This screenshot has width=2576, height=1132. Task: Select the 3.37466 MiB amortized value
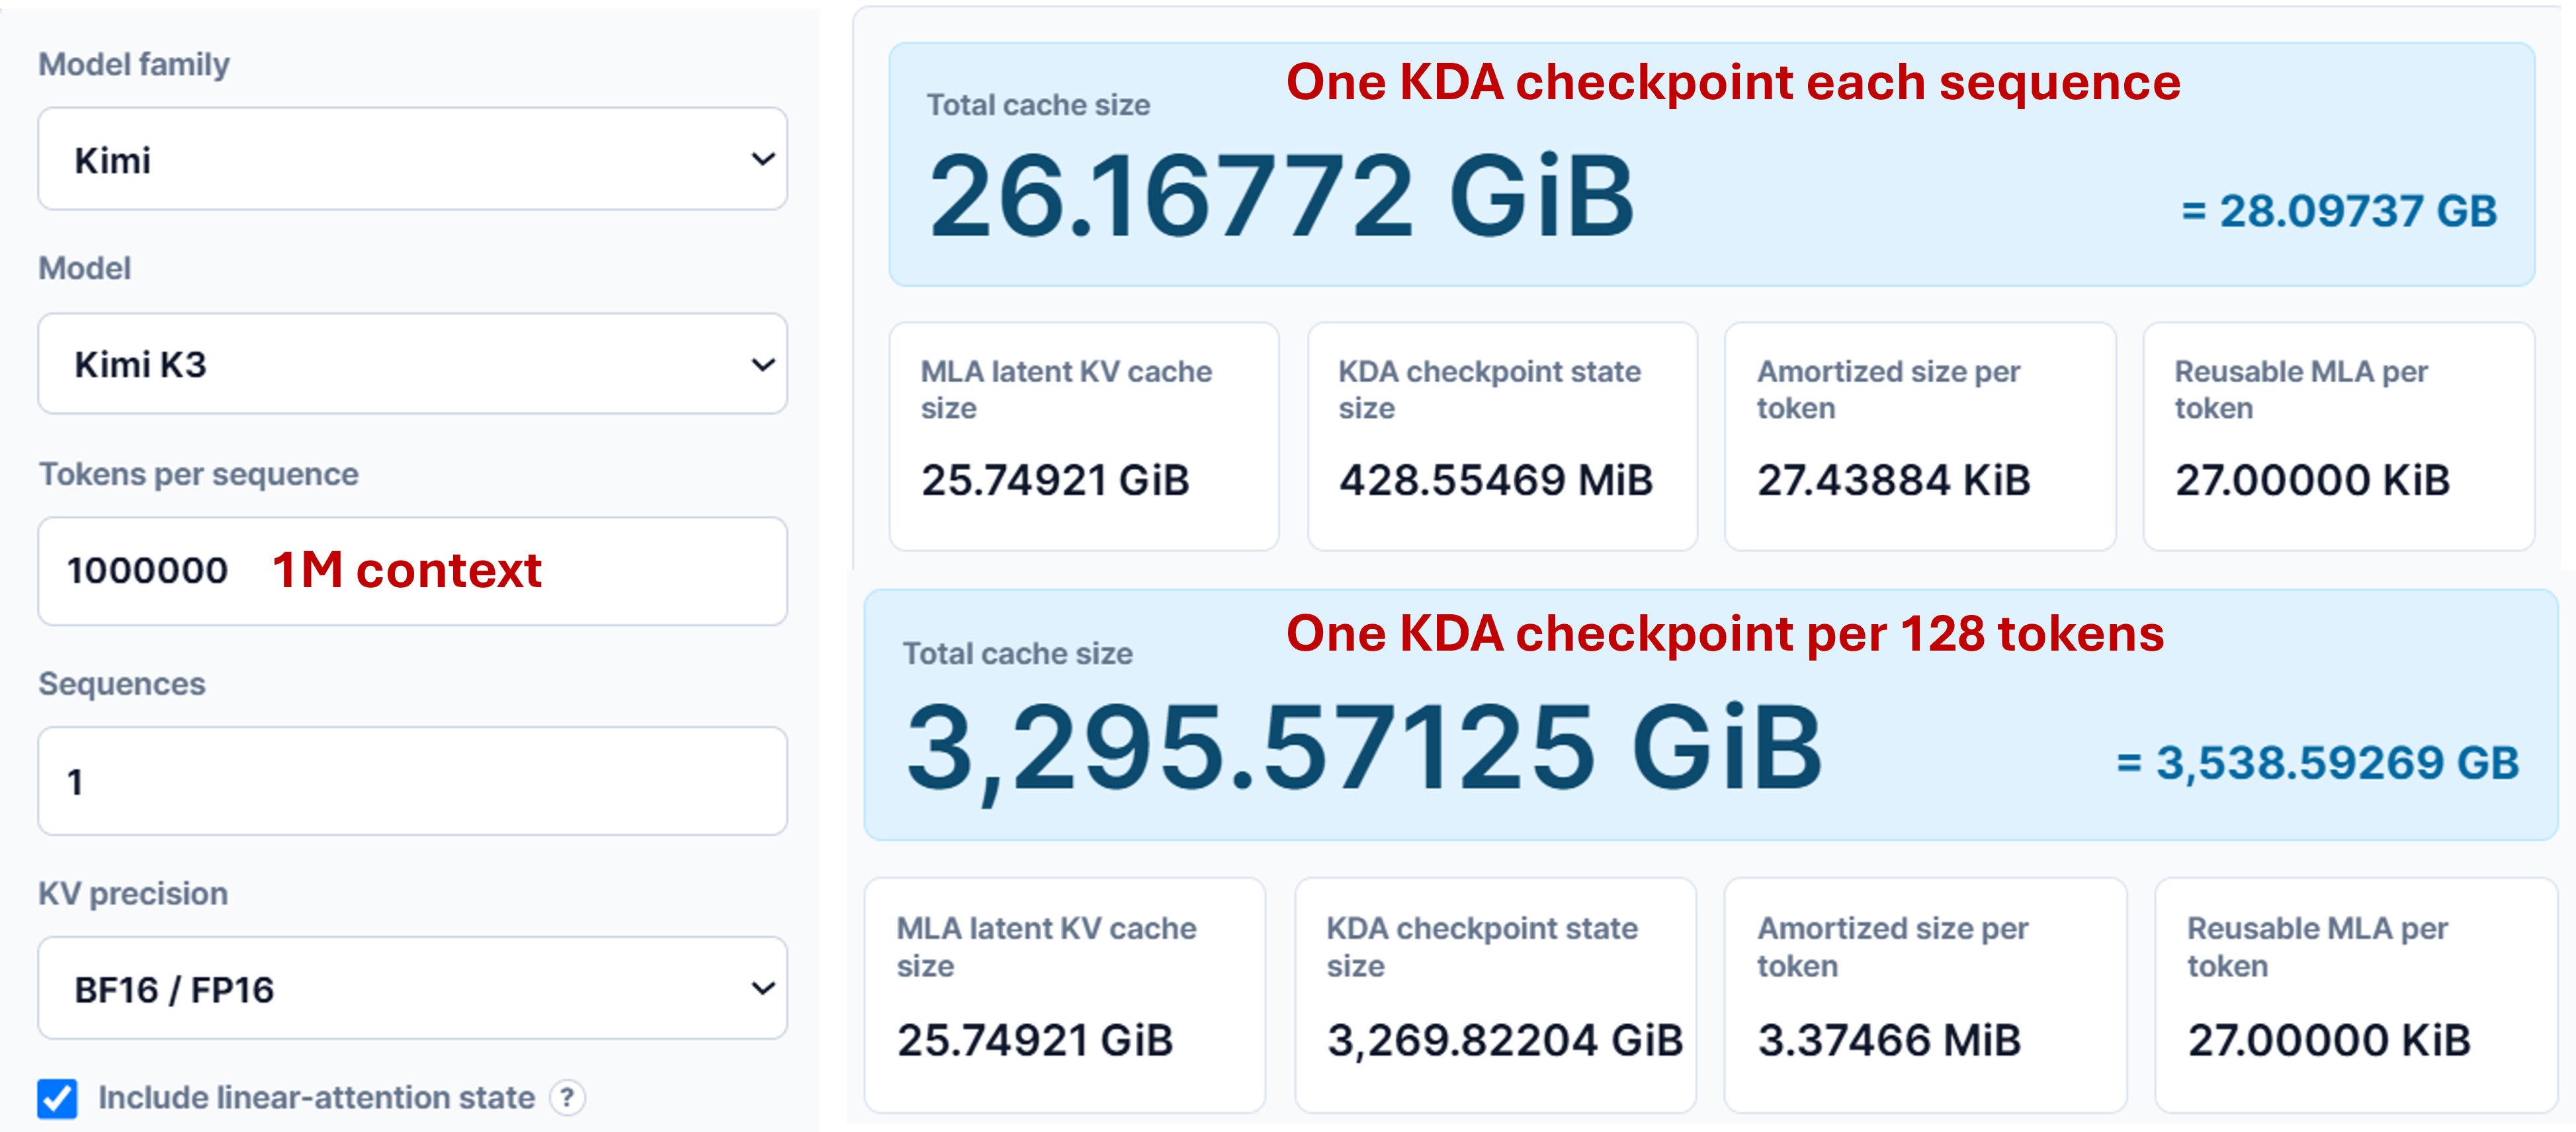point(1889,1040)
